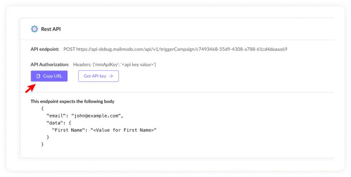Viewport: 351px width, 177px height.
Task: Select the "email": "john@example.com" line
Action: pos(85,116)
